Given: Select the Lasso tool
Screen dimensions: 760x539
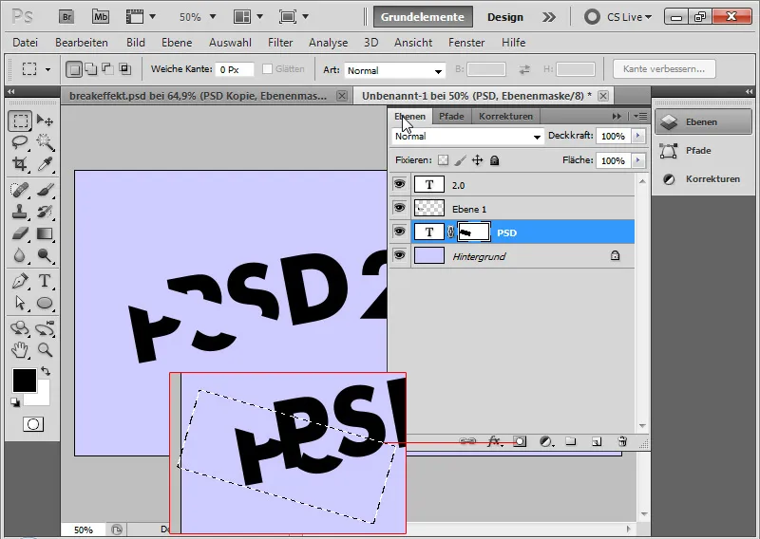Looking at the screenshot, I should pyautogui.click(x=20, y=142).
